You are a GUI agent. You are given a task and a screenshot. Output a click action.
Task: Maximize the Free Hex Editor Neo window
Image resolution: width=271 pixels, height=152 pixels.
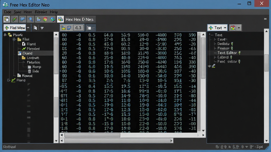pyautogui.click(x=249, y=3)
